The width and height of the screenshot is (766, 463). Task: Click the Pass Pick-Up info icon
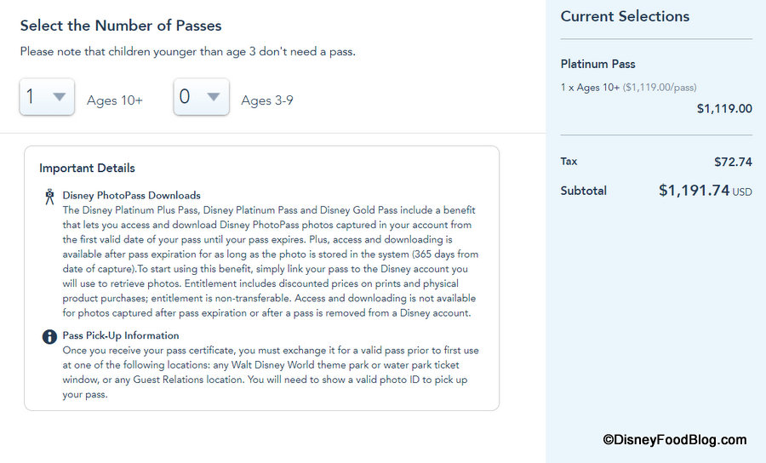(49, 337)
